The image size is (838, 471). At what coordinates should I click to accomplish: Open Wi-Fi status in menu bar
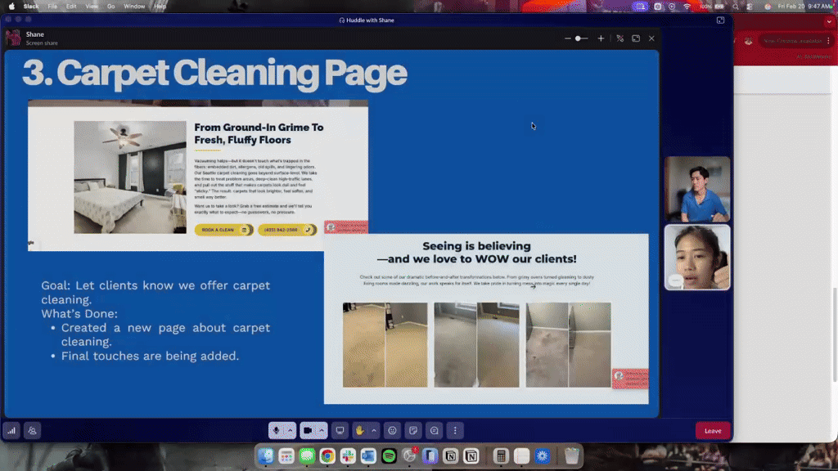click(x=687, y=7)
